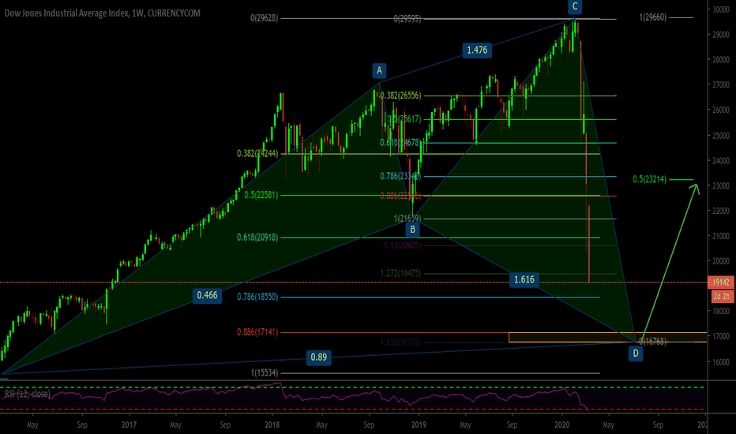
Task: Click the 0.618(24678) retracement label
Action: tap(400, 142)
